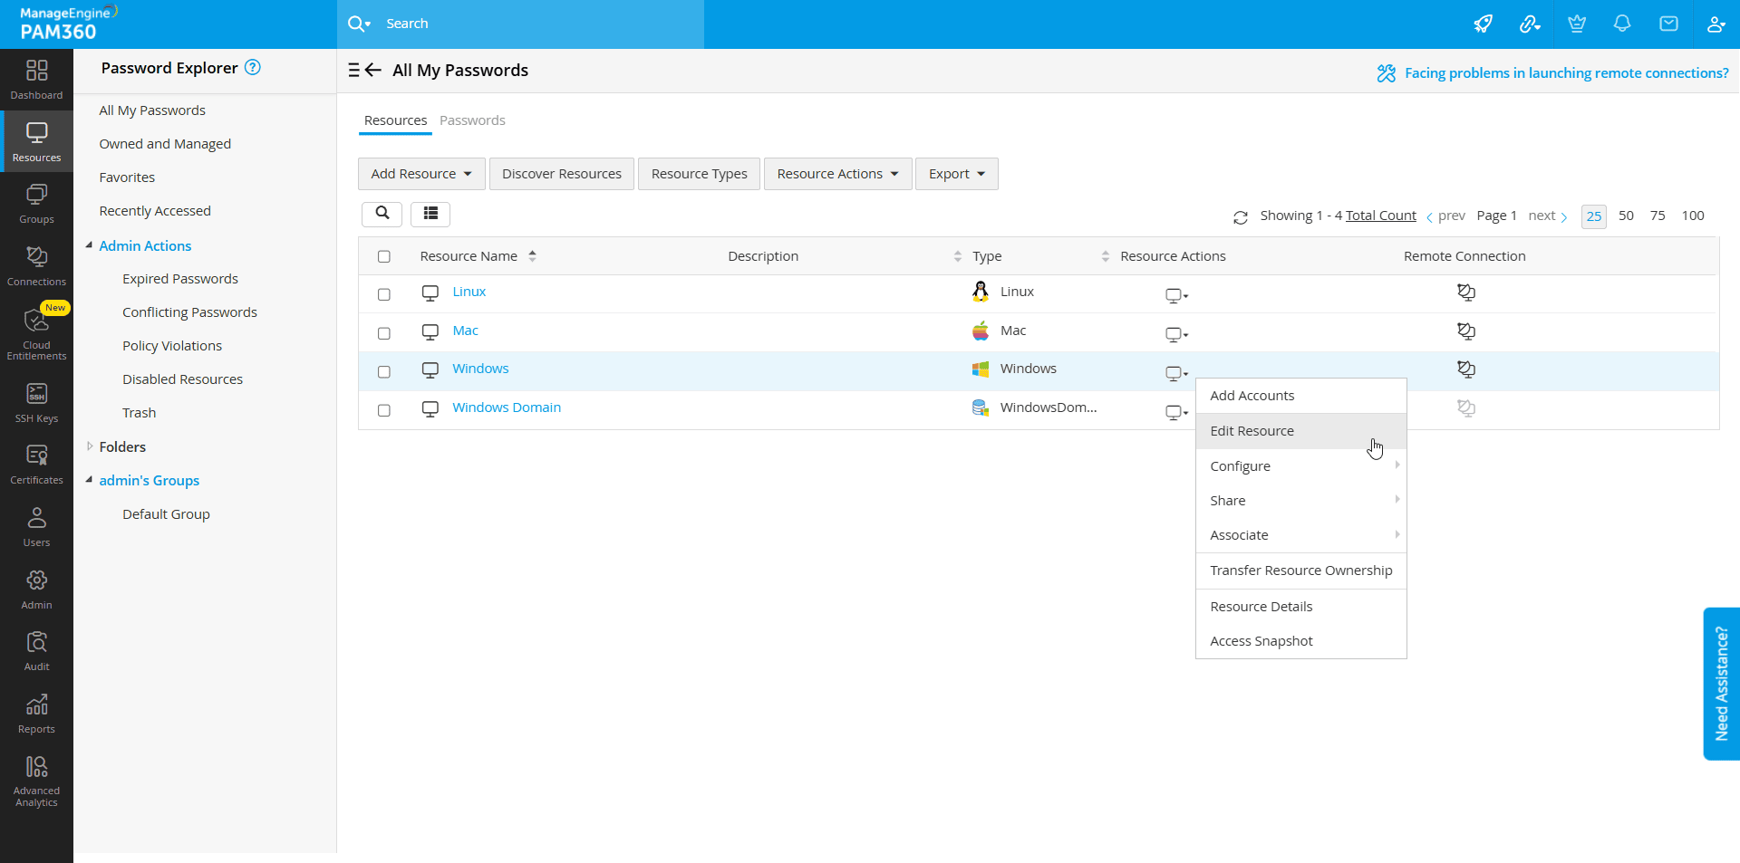Image resolution: width=1740 pixels, height=863 pixels.
Task: Check the Windows resource checkbox
Action: pos(384,371)
